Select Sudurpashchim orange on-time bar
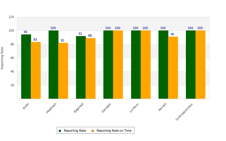226x141 pixels. tap(201, 65)
